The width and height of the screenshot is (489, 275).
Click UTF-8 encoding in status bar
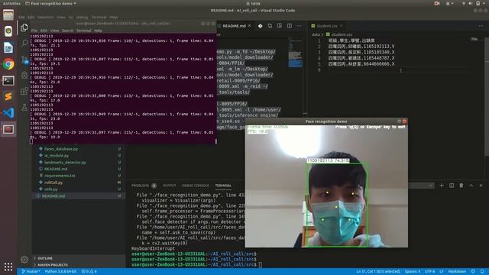tap(429, 272)
